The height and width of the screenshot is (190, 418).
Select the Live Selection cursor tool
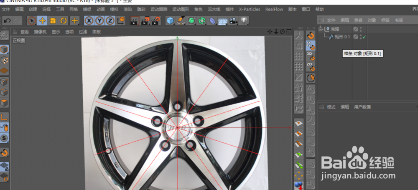point(32,20)
